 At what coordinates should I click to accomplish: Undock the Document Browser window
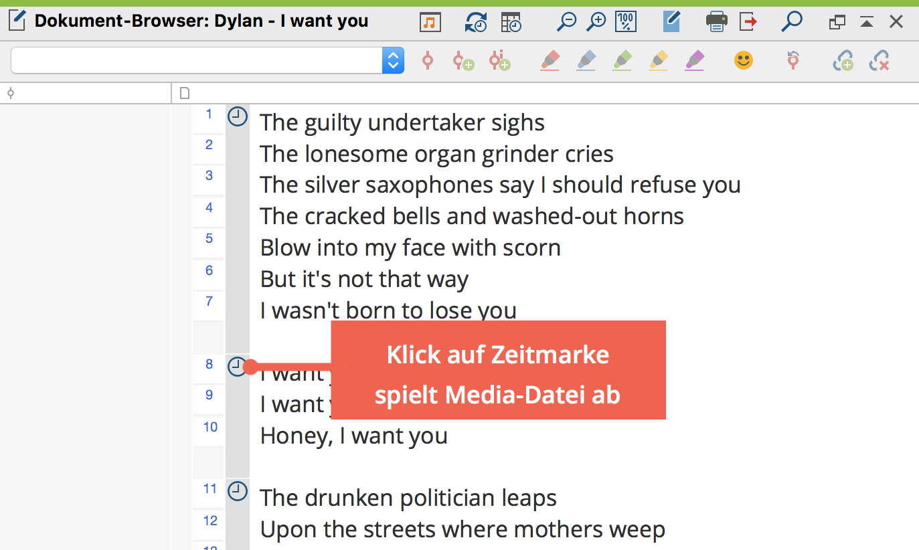[837, 22]
